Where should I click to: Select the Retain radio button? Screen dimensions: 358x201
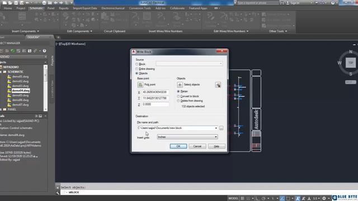coord(178,92)
